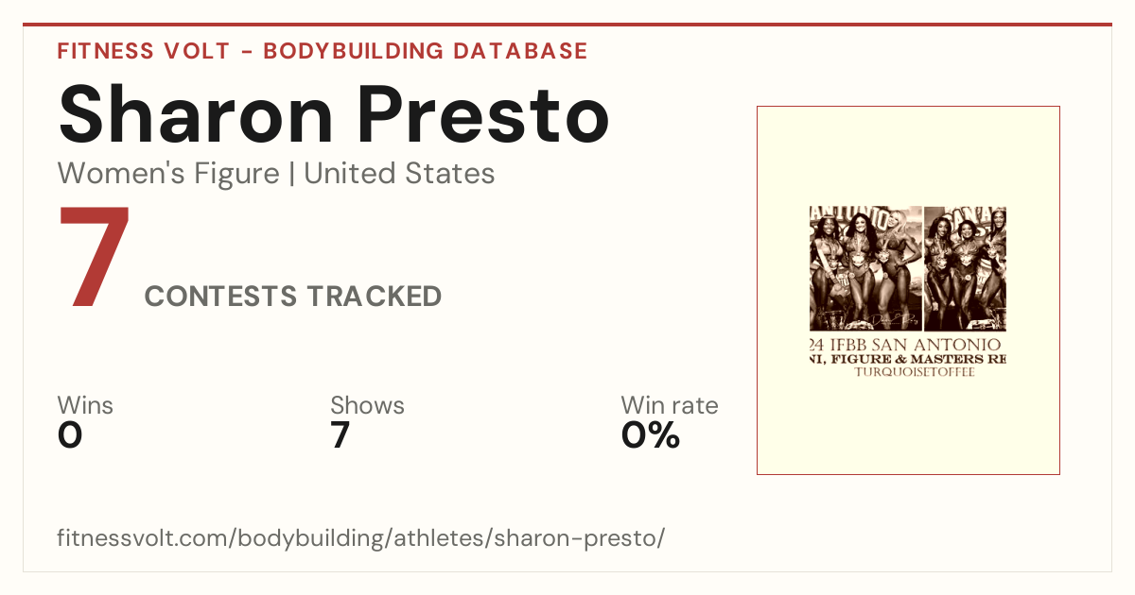
Task: Select the Sharon Presto name heading
Action: click(x=334, y=114)
